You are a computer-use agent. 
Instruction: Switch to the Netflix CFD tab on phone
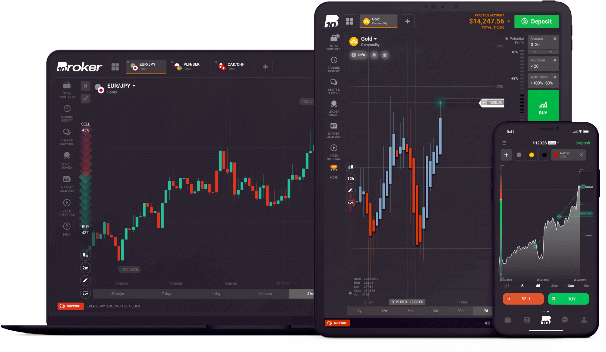[564, 154]
